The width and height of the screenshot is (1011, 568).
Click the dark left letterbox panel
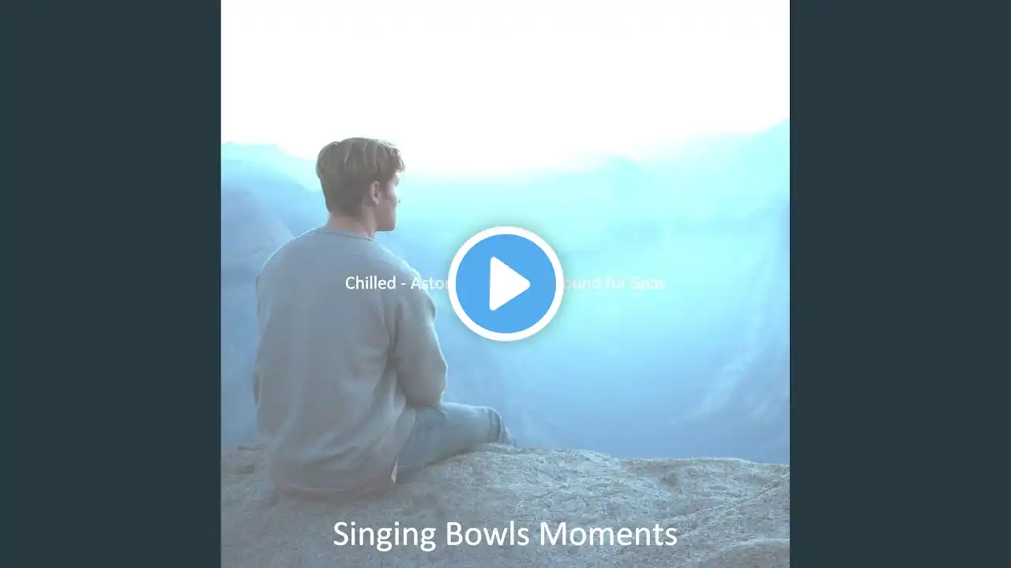pos(111,284)
